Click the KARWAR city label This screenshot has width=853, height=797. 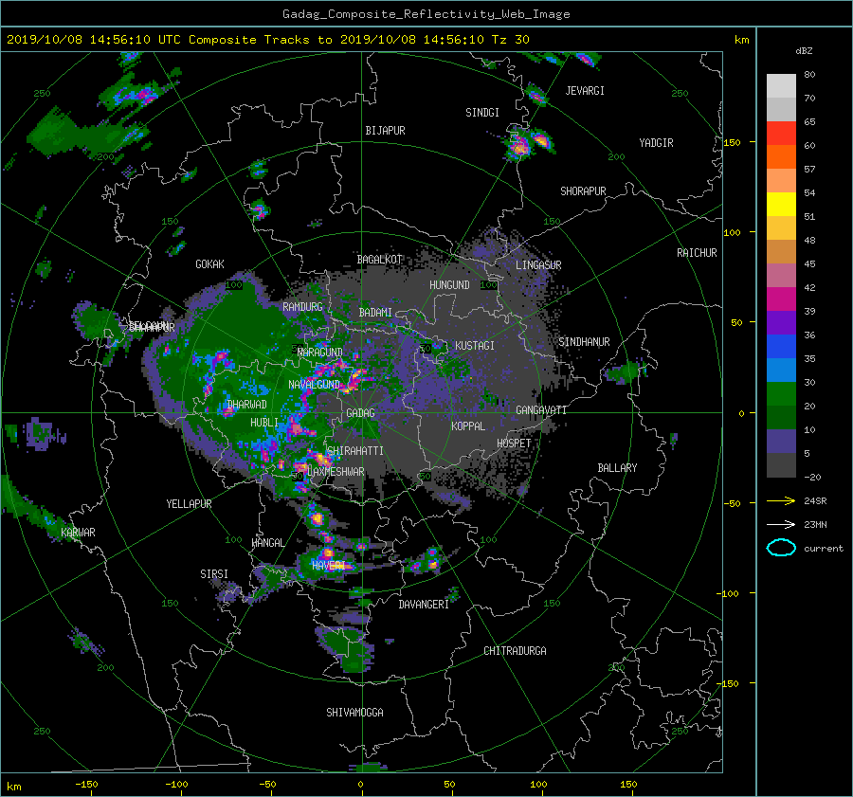pos(79,533)
